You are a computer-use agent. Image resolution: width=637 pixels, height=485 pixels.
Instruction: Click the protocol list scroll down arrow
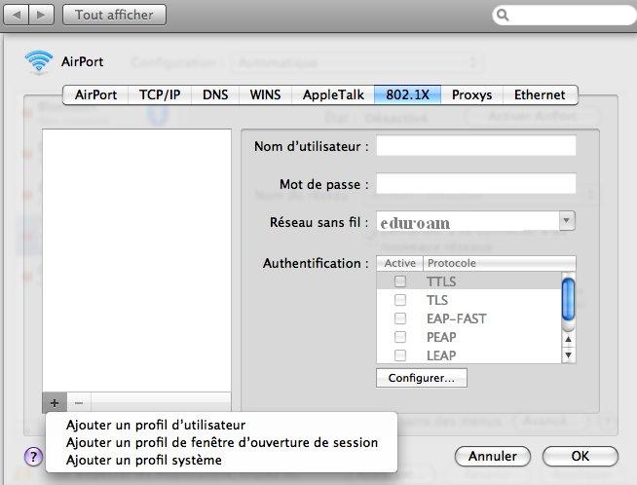pyautogui.click(x=569, y=355)
